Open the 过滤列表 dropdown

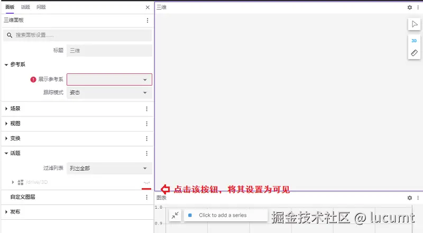click(109, 168)
